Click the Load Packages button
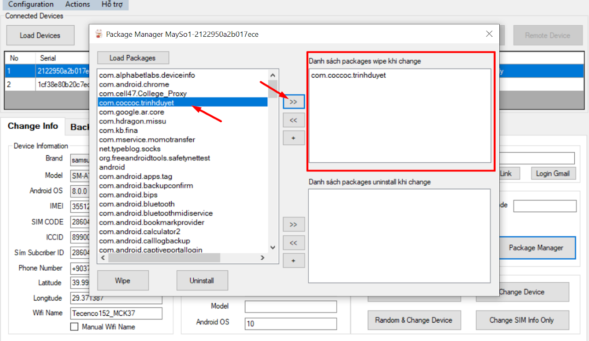 click(133, 58)
